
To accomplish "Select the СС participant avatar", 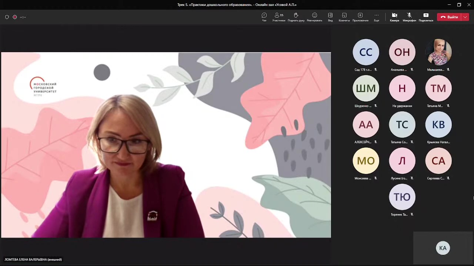I will coord(366,52).
